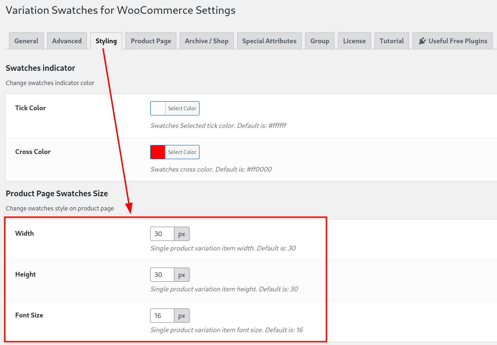Focus the Font Size input field

pyautogui.click(x=162, y=316)
